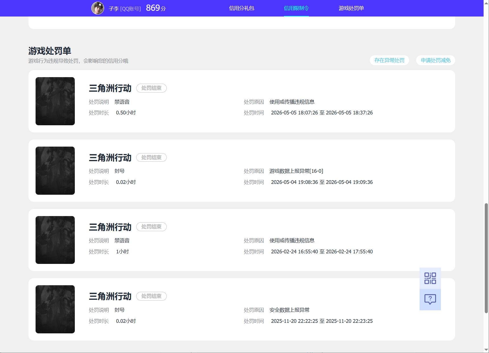This screenshot has width=489, height=353.
Task: Open the help question chat icon
Action: (430, 299)
